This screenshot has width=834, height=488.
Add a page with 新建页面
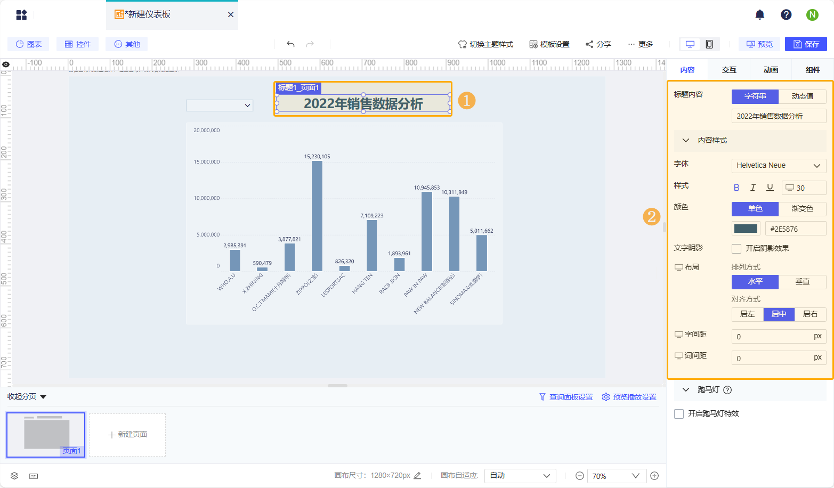[127, 435]
